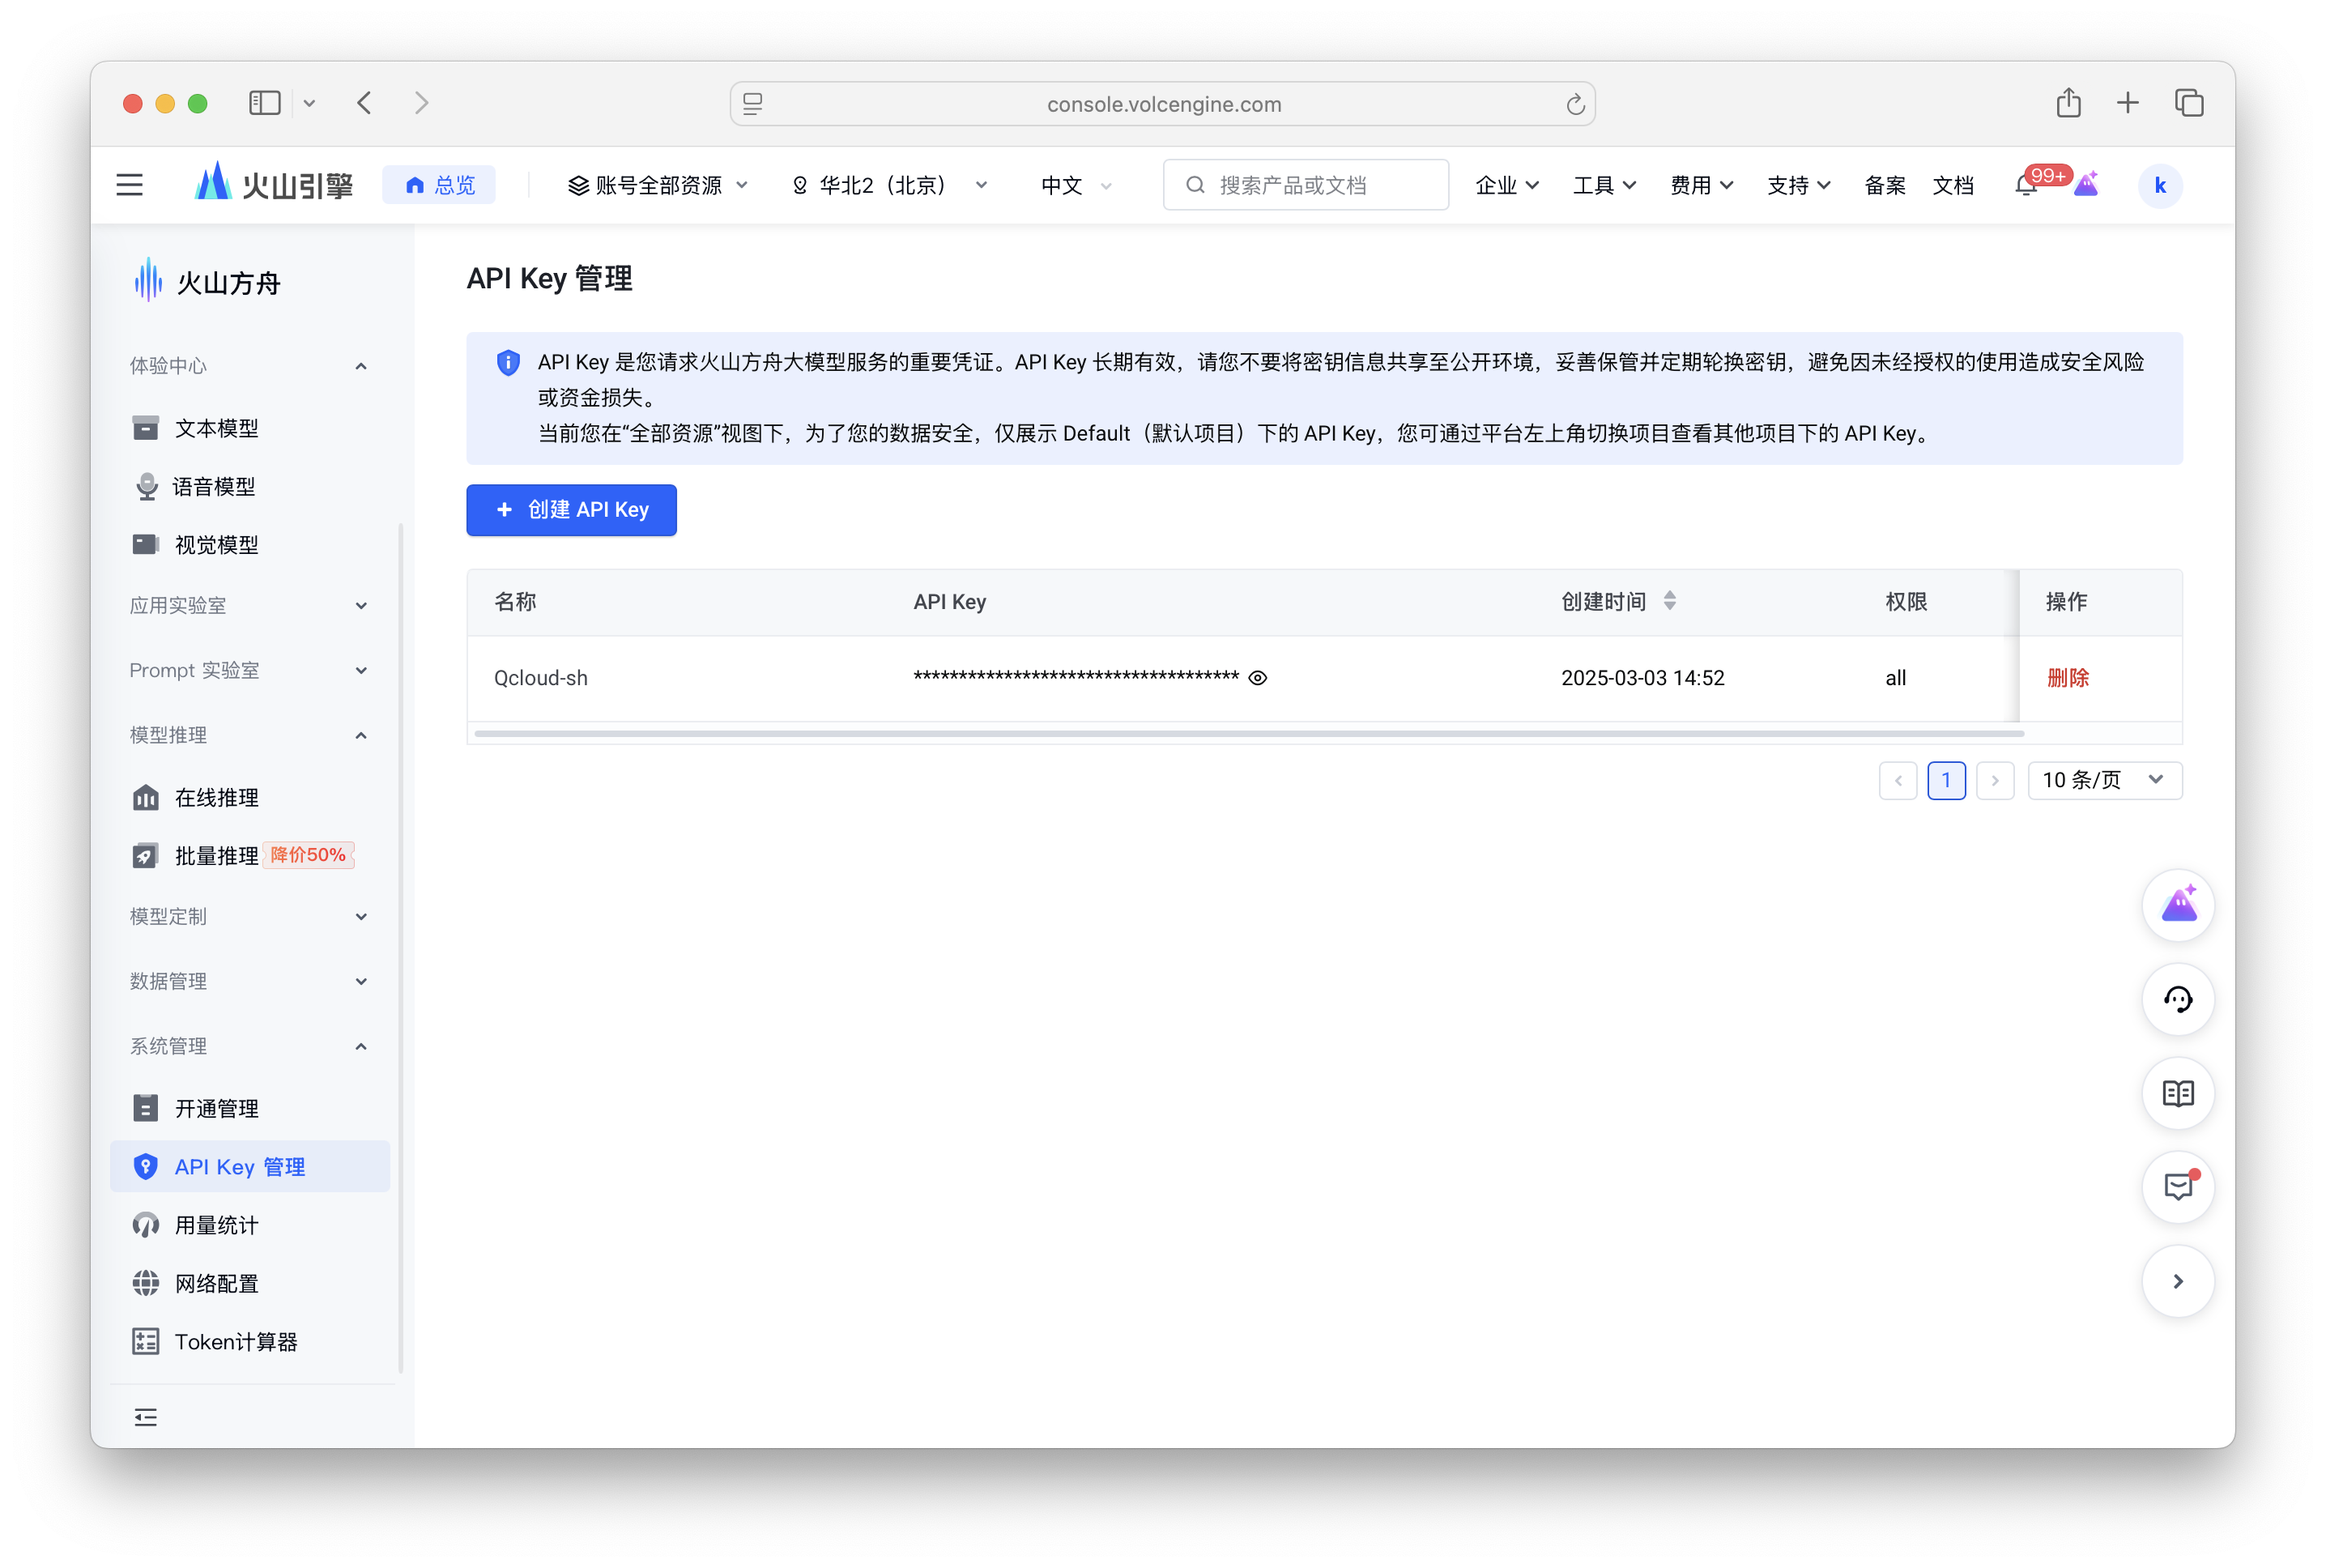
Task: Expand the 账号全部资源 selector
Action: point(656,184)
